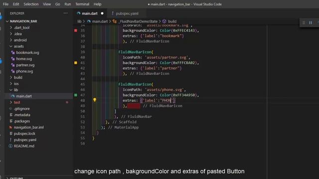This screenshot has width=319, height=179.
Task: Click the lightbulb quick-fix icon
Action: click(95, 100)
